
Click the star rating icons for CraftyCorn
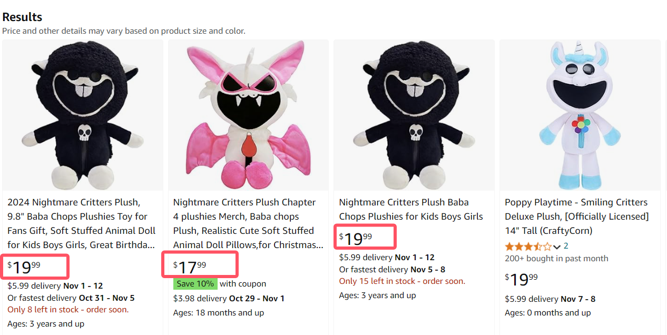[528, 246]
